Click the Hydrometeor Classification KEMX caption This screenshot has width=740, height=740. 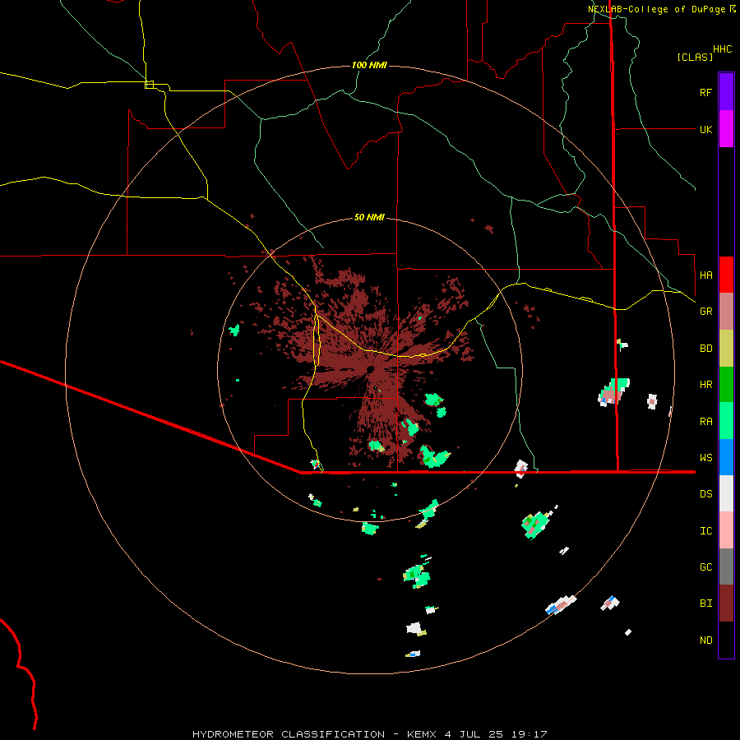click(369, 734)
